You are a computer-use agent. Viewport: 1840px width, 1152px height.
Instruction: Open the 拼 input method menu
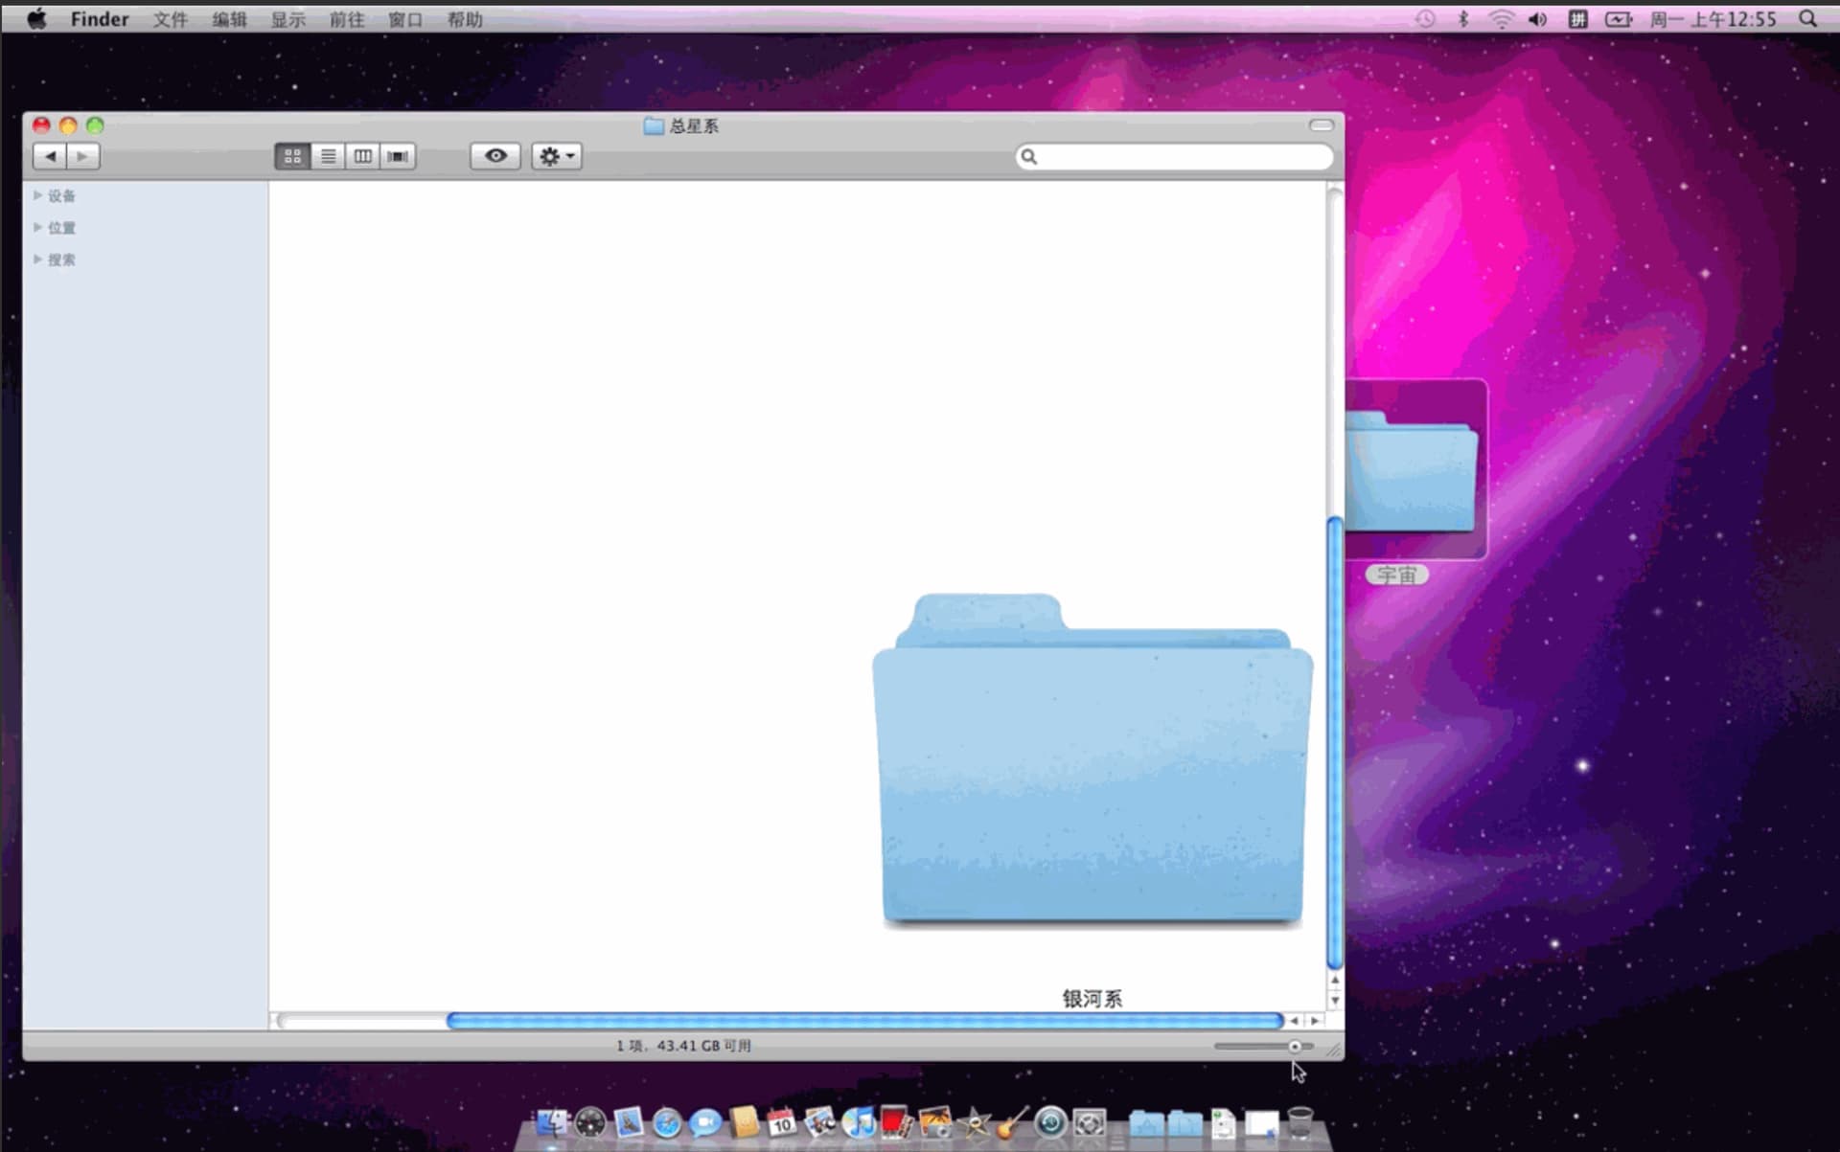[1577, 19]
